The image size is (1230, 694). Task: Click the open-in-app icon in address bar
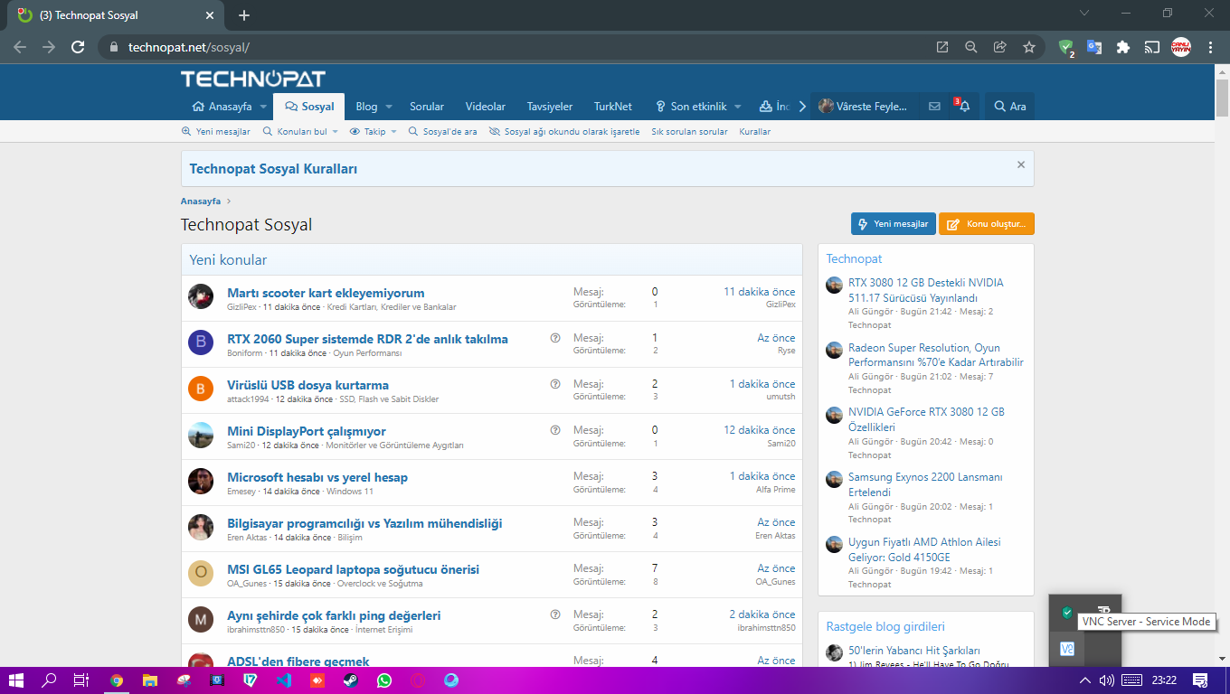(x=942, y=47)
